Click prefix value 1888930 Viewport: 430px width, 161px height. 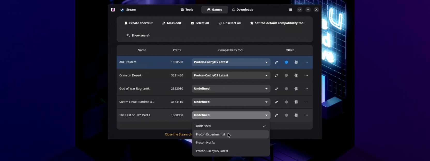click(177, 115)
